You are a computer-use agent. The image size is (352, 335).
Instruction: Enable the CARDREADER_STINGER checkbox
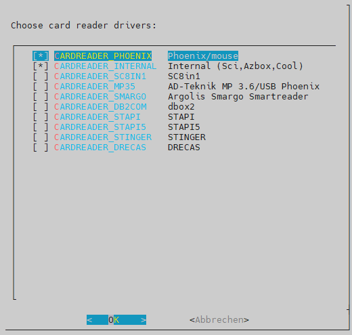tap(41, 137)
